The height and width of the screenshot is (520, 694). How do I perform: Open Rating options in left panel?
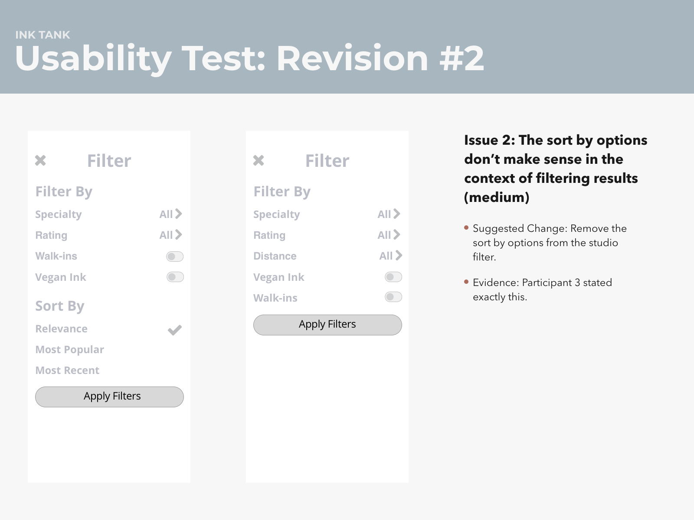[178, 235]
